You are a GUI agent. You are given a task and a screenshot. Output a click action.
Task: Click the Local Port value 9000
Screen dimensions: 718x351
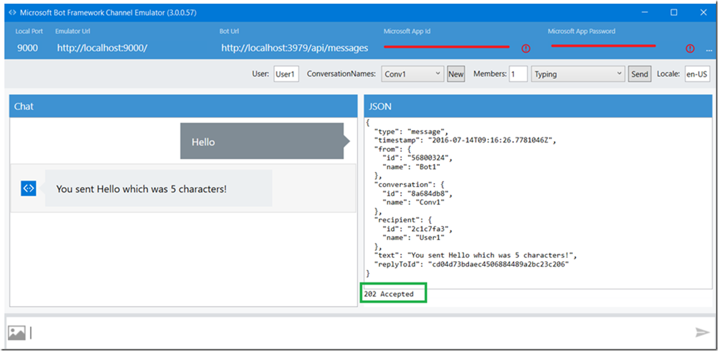click(27, 48)
